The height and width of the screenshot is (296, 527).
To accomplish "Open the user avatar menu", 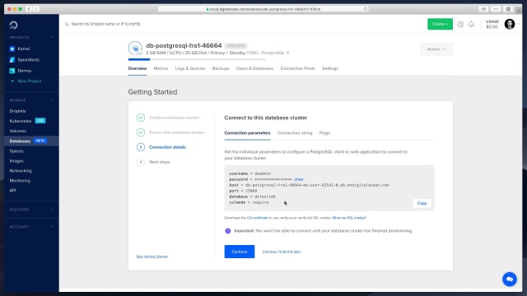I will pyautogui.click(x=510, y=24).
